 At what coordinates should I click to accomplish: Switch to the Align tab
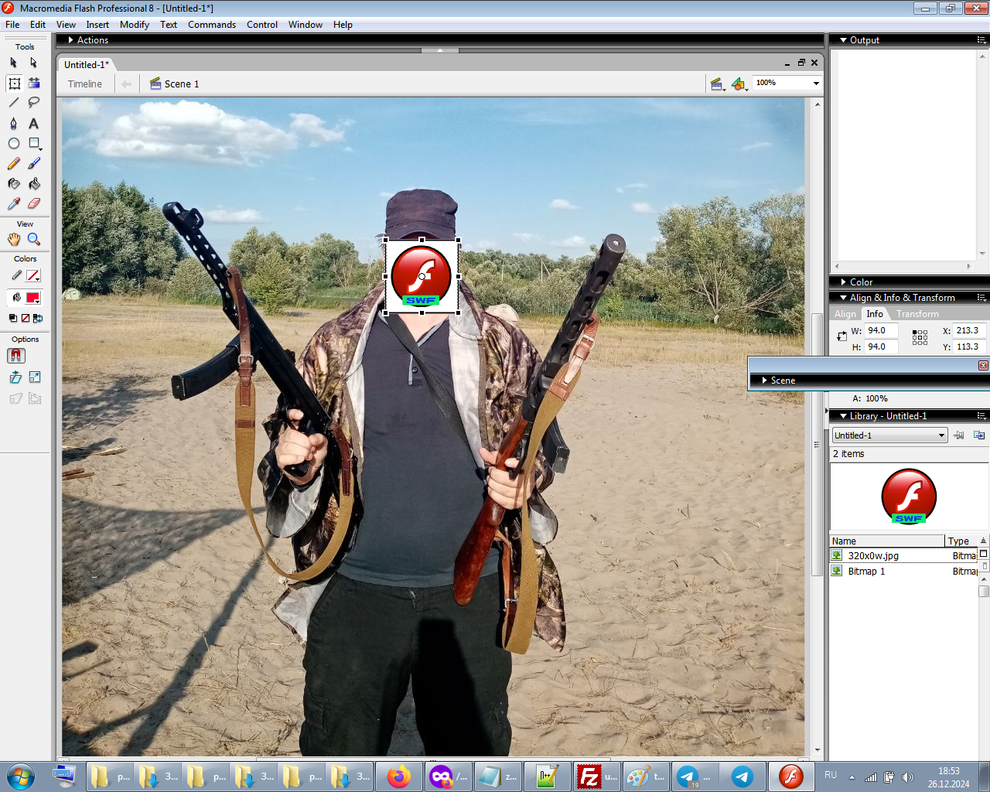point(845,314)
